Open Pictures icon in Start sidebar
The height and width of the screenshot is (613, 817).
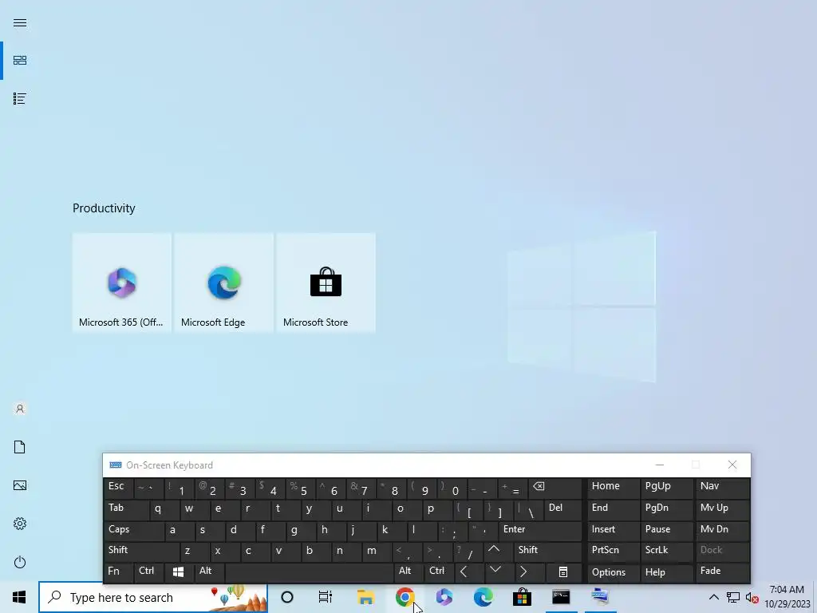pos(20,485)
